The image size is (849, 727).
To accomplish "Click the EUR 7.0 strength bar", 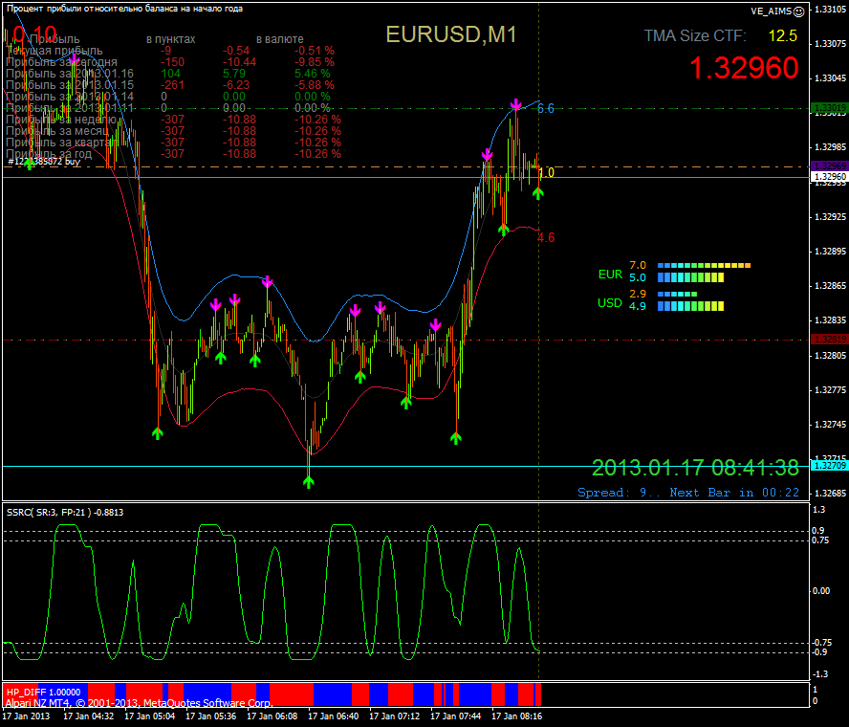I will click(x=704, y=265).
